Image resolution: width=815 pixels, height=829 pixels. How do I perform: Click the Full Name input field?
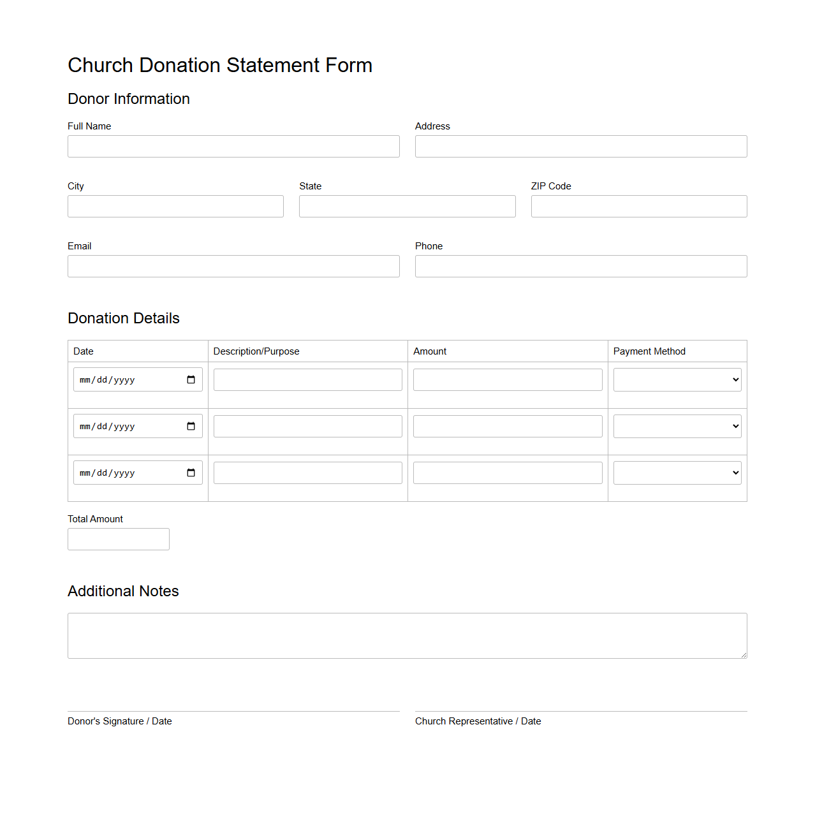click(233, 146)
